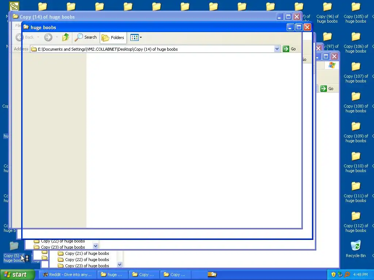The width and height of the screenshot is (374, 280).
Task: Open the Address bar dropdown arrow
Action: (277, 49)
